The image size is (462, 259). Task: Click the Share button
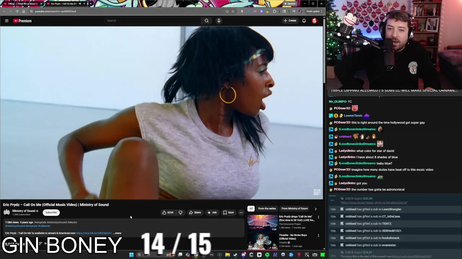tap(195, 213)
